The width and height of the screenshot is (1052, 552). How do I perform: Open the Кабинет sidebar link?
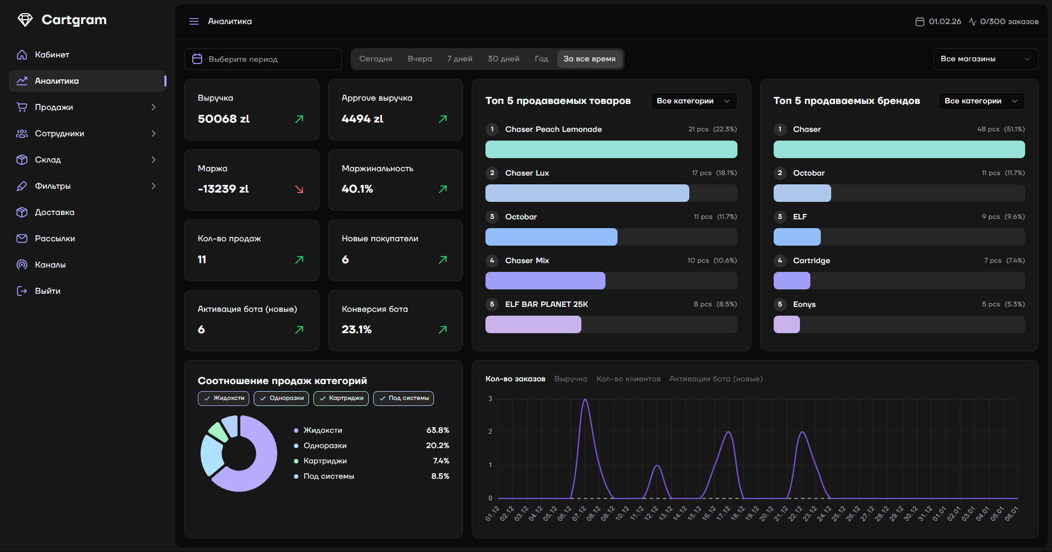[88, 55]
